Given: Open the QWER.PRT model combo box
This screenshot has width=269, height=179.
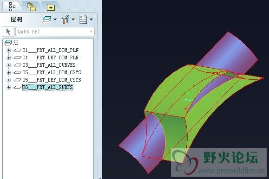Looking at the screenshot, I should [55, 32].
